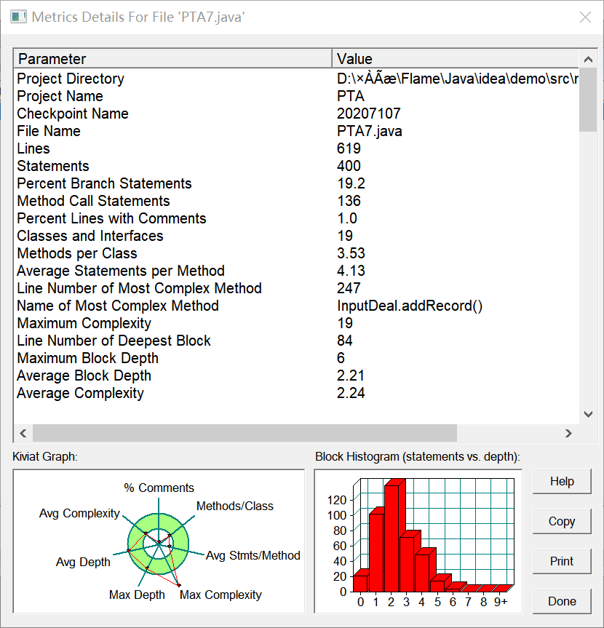This screenshot has height=628, width=604.
Task: Click the vertical scrollbar up arrow
Action: [588, 59]
